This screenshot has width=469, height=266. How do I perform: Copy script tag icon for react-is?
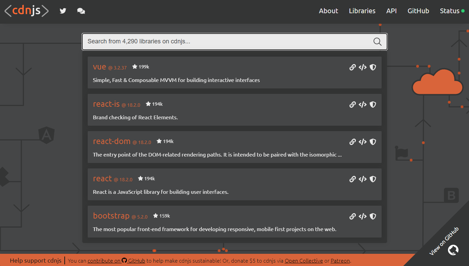(x=363, y=104)
